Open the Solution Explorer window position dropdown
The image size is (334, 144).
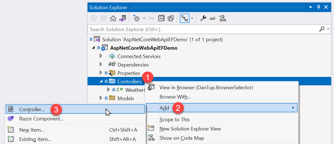point(311,8)
